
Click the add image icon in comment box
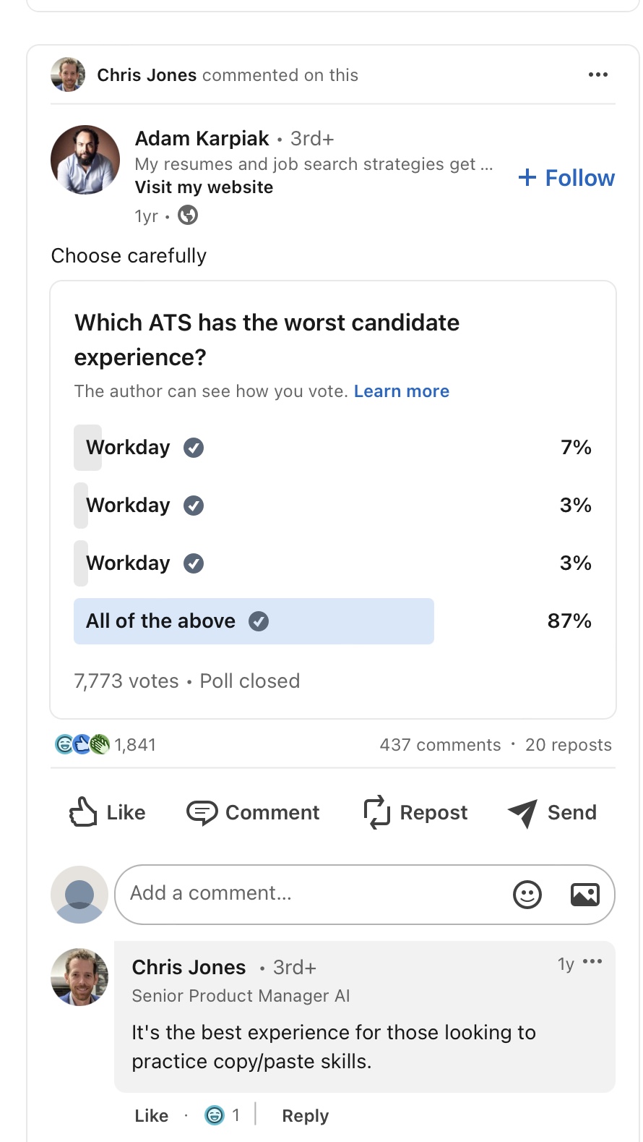pyautogui.click(x=584, y=895)
